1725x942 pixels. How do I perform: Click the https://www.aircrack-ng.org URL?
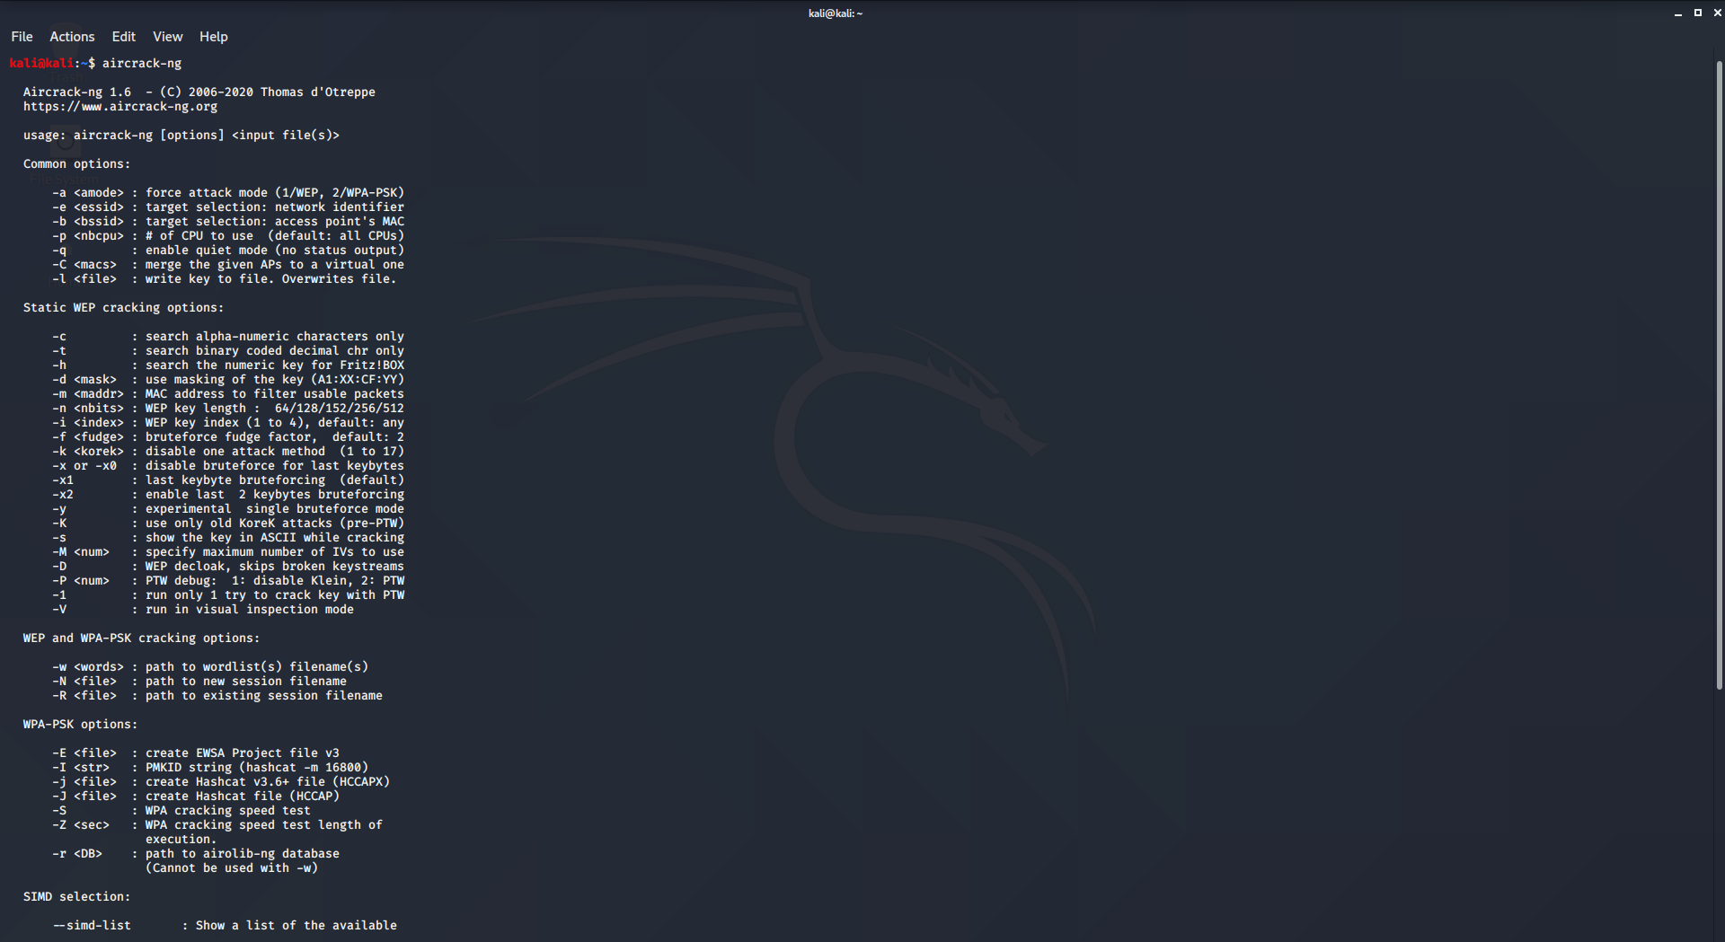tap(120, 107)
